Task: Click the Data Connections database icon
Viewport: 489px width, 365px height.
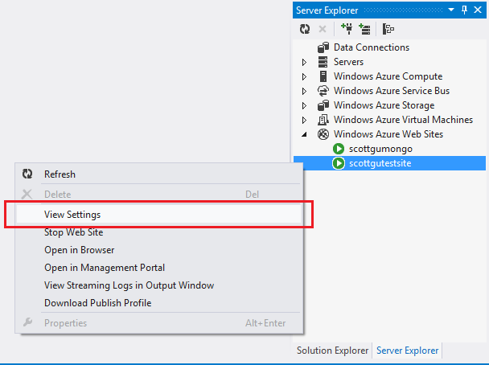Action: [323, 47]
